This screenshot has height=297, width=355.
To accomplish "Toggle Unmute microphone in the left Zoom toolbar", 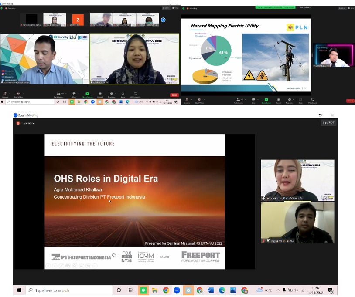I will [5, 93].
